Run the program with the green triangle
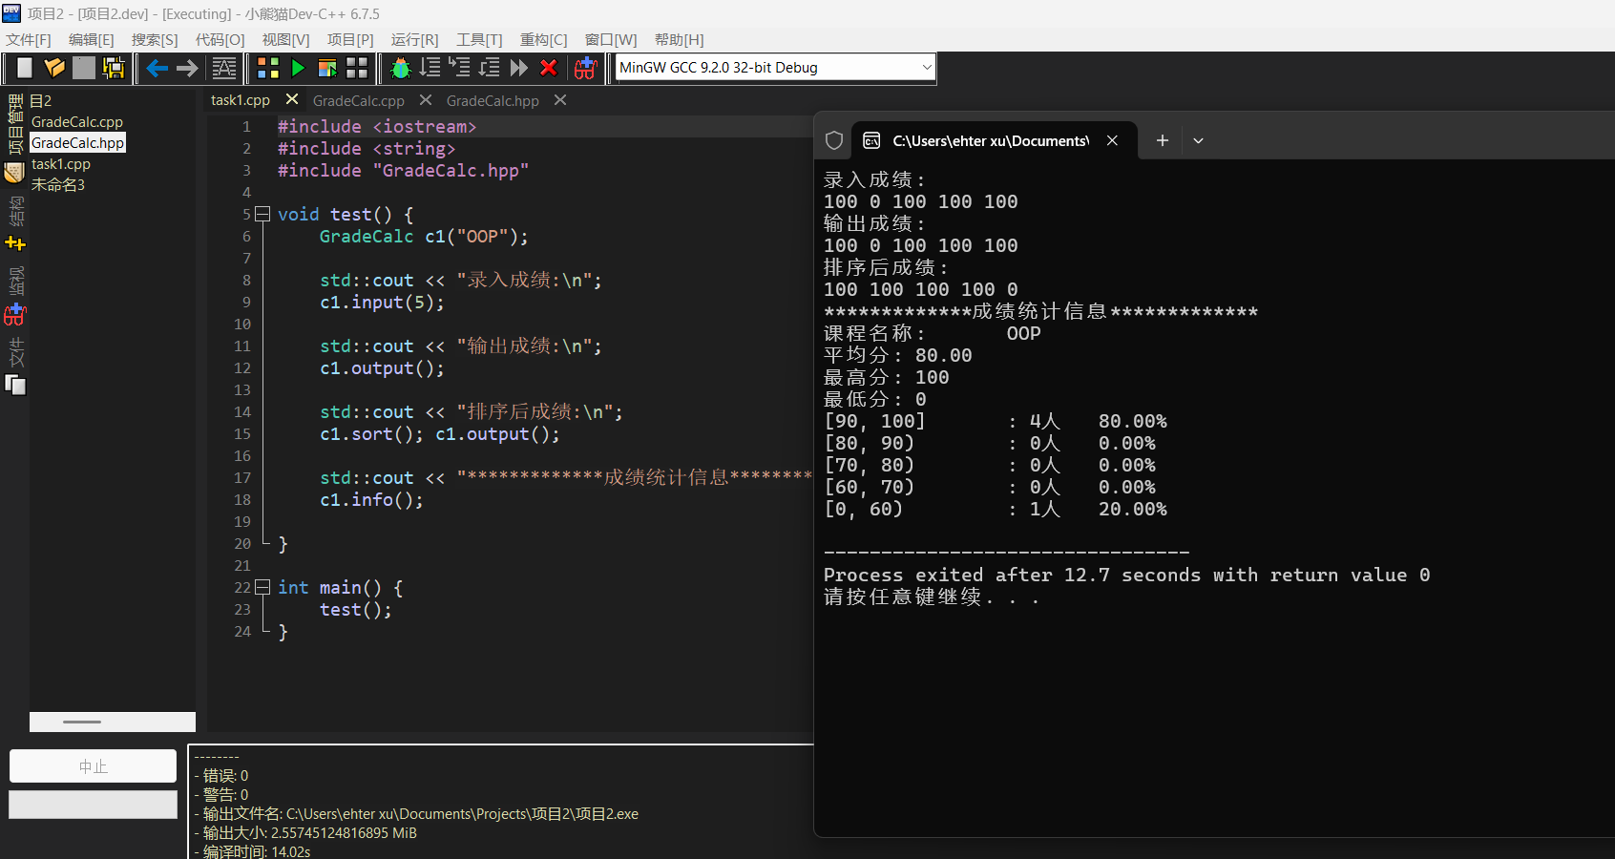 coord(298,68)
